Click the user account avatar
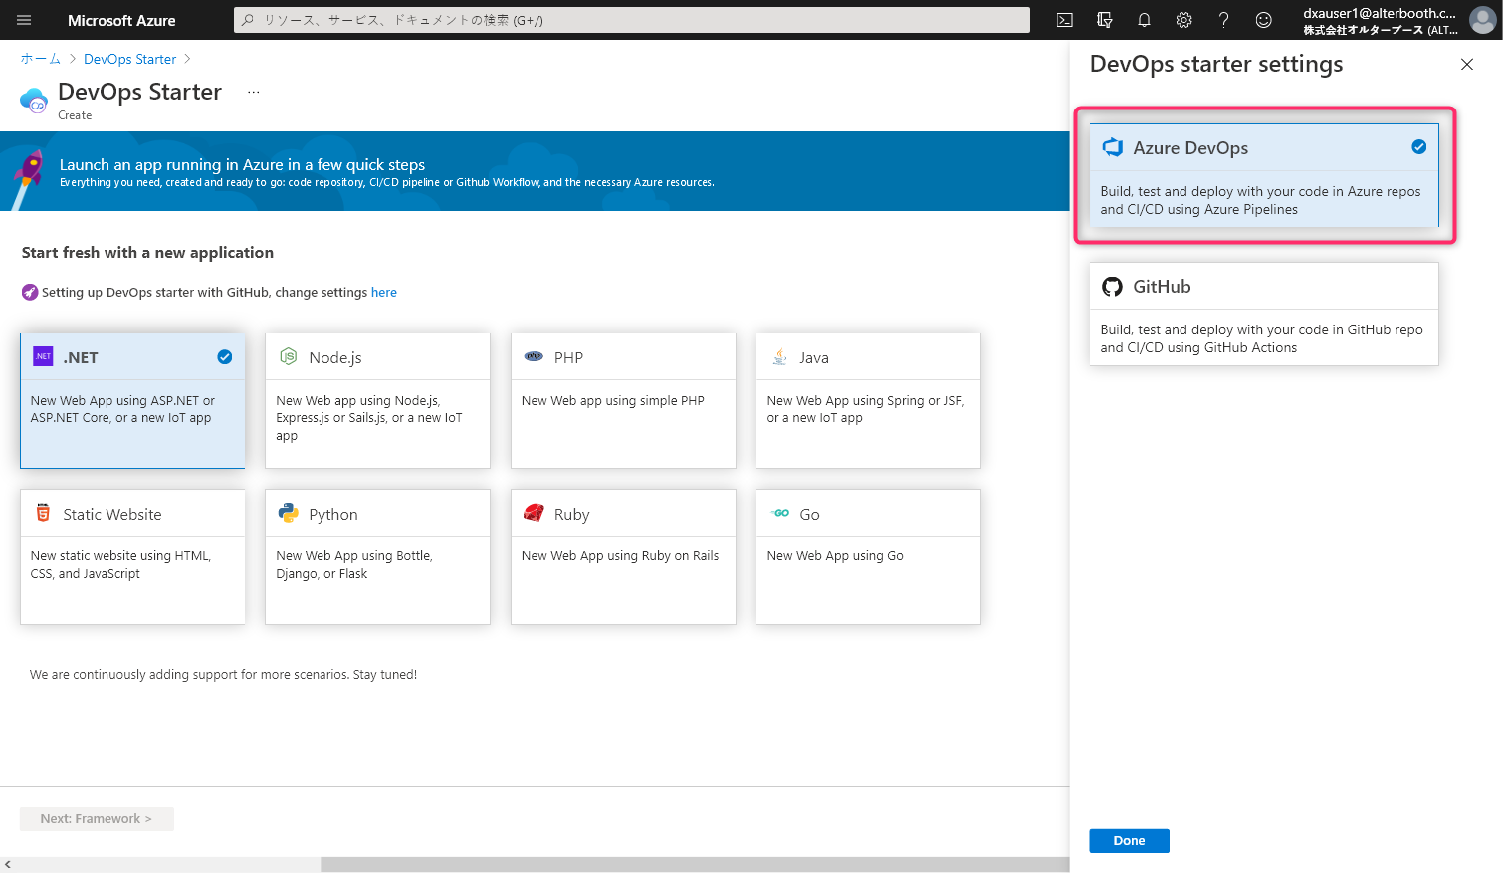Screen dimensions: 1503x873 click(1482, 20)
